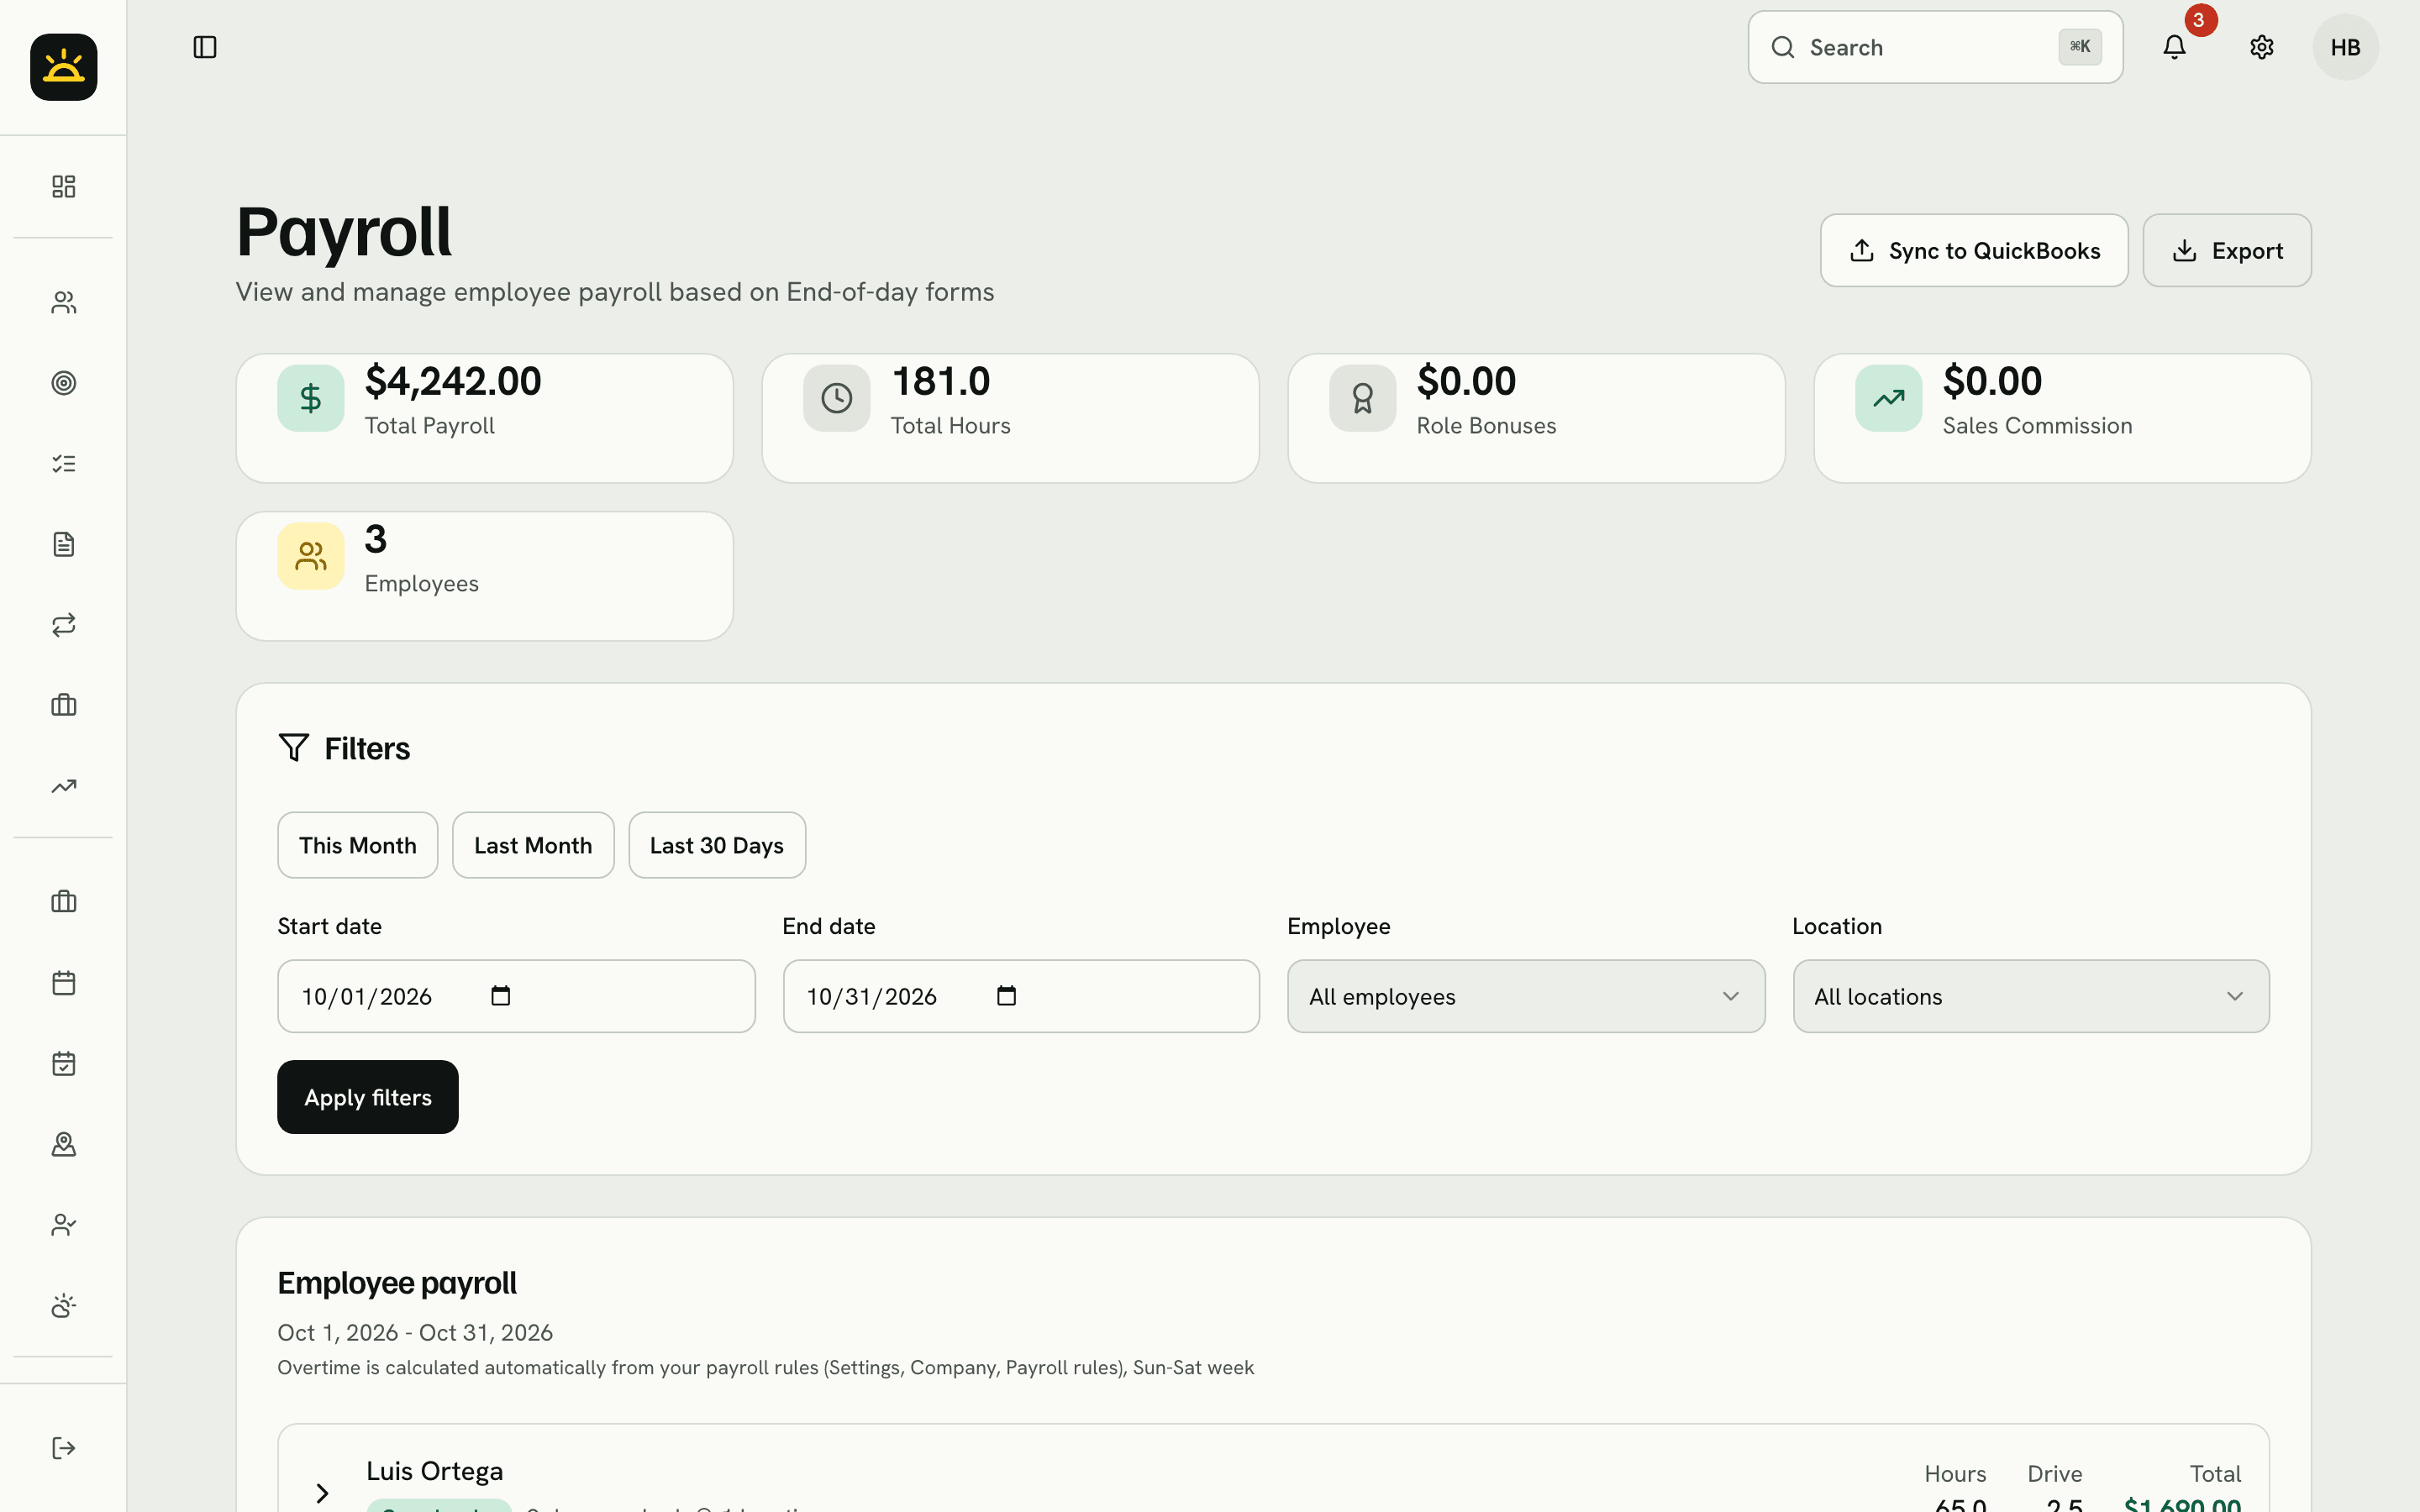Screen dimensions: 2420x1512
Task: Open the map pin icon in sidebar
Action: pyautogui.click(x=64, y=1144)
